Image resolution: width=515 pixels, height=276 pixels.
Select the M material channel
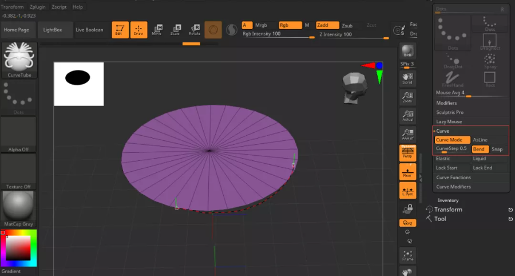[x=307, y=25]
